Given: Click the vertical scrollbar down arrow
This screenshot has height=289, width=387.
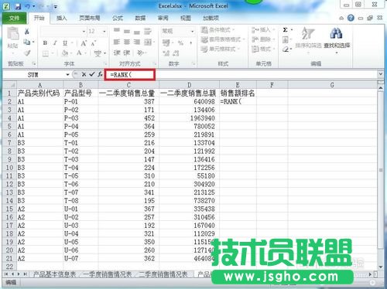Looking at the screenshot, I should (x=381, y=267).
